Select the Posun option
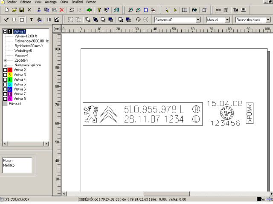 pos(8,161)
